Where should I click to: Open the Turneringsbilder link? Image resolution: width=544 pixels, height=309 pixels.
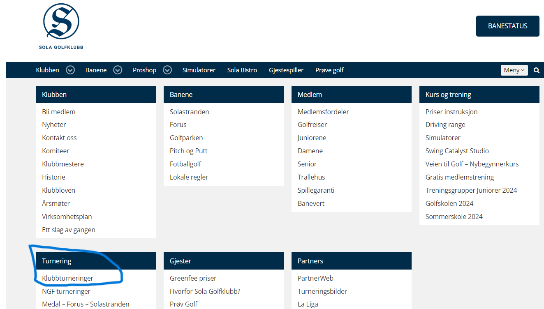pos(322,291)
